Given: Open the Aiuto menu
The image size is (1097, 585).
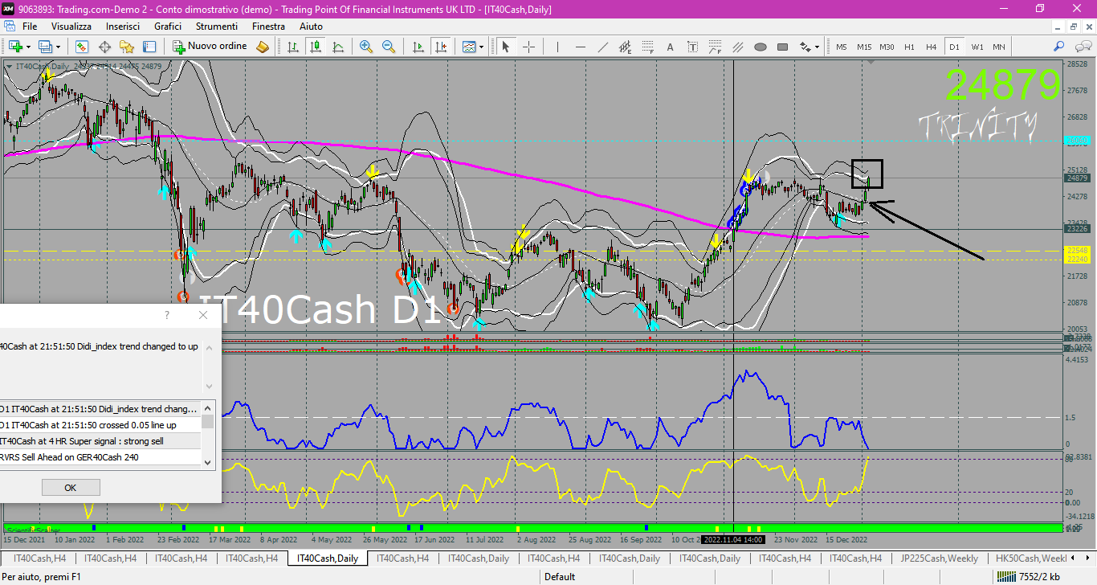Looking at the screenshot, I should [x=311, y=27].
